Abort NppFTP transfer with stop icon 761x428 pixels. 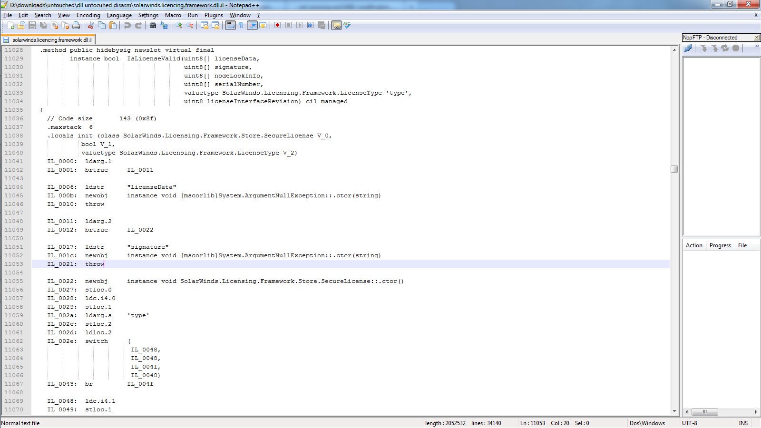coord(736,48)
